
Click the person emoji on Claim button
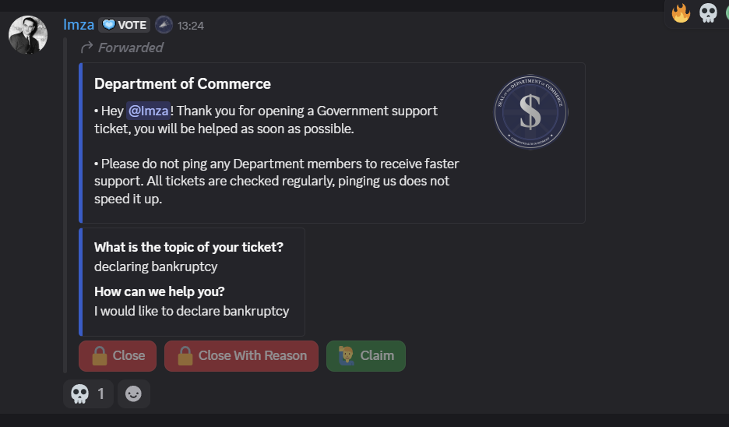tap(347, 356)
